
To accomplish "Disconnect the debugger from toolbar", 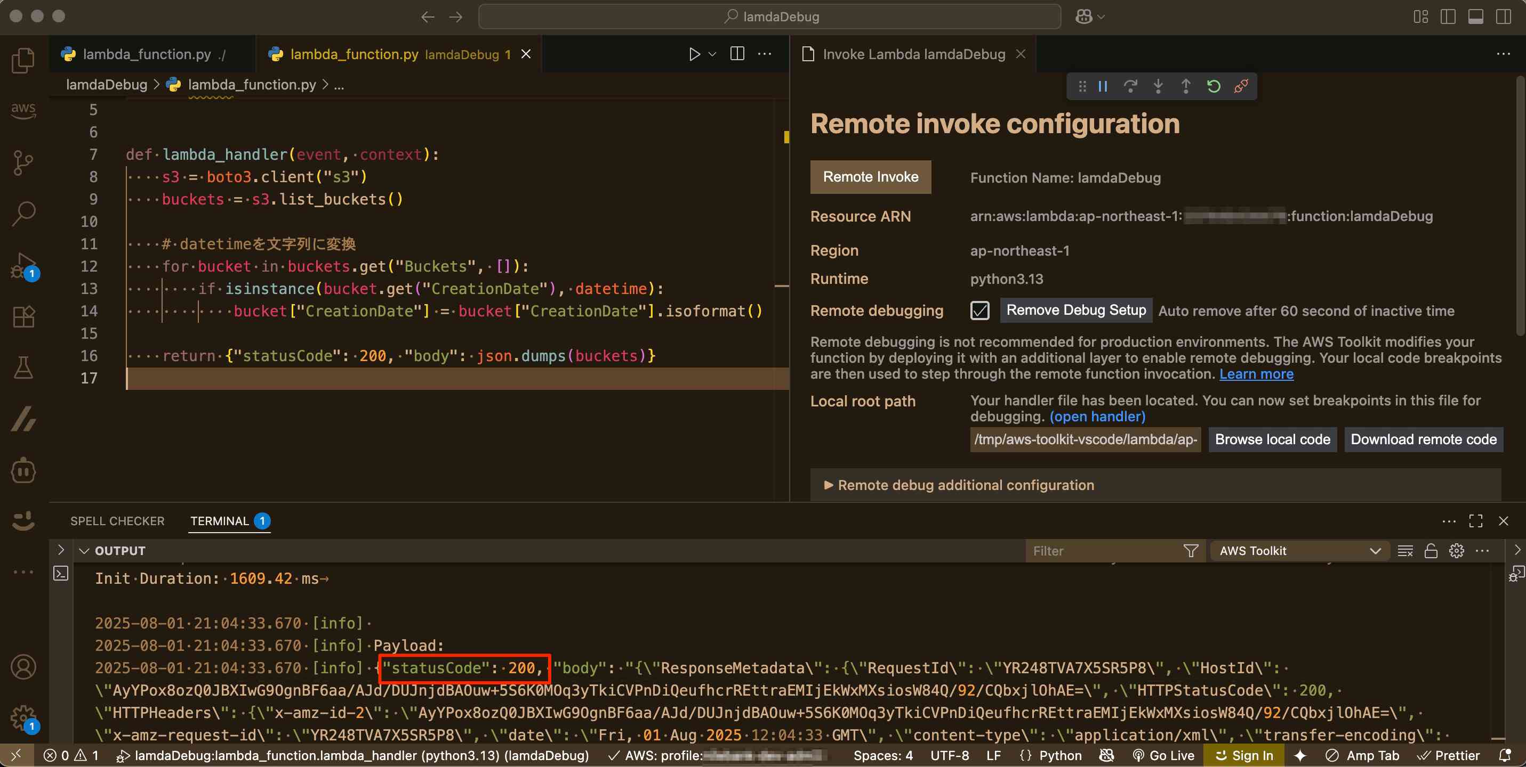I will coord(1241,86).
